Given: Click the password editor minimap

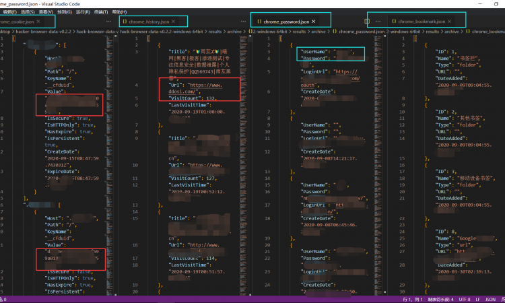Looking at the screenshot, I should coord(378,164).
